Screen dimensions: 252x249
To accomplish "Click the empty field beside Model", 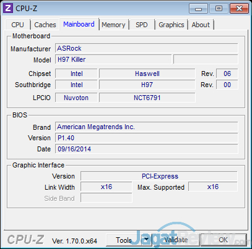I will (206, 59).
